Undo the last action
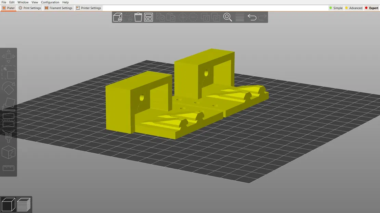This screenshot has height=213, width=380. coord(252,17)
